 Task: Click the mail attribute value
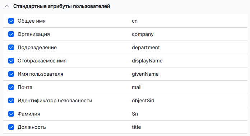pyautogui.click(x=136, y=87)
